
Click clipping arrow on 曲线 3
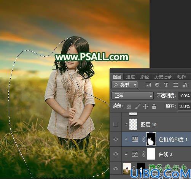click(126, 154)
